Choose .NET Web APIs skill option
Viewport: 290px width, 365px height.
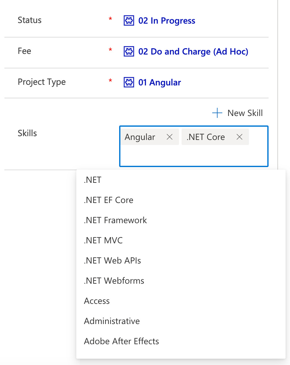click(112, 261)
